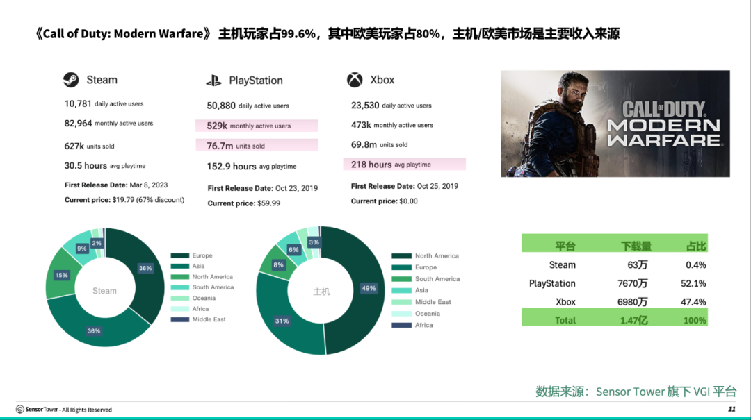The height and width of the screenshot is (420, 751).
Task: Select Europe color swatch in Steam chart legend
Action: [x=179, y=255]
